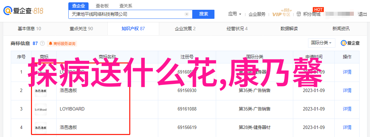Click the 操作 column header
The image size is (370, 137).
[x=347, y=57]
